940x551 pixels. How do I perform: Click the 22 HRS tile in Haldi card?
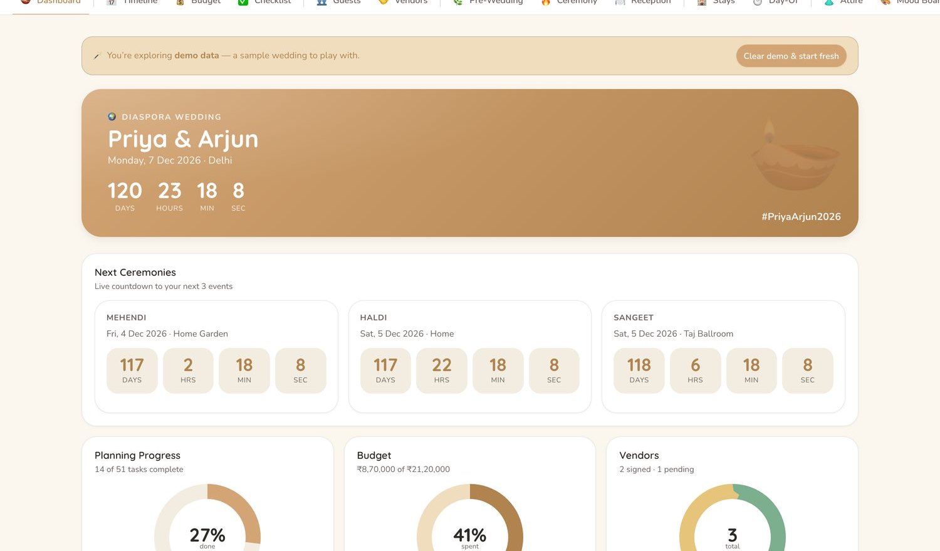click(442, 370)
